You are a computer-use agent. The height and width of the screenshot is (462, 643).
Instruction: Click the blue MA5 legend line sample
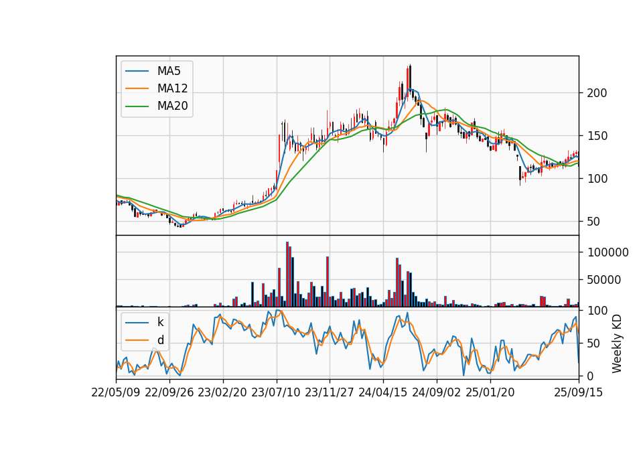tap(137, 72)
